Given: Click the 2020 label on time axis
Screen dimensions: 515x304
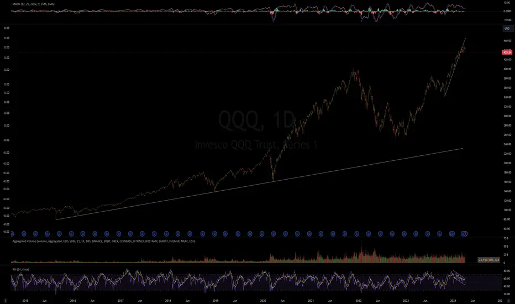Looking at the screenshot, I should coord(263,301).
